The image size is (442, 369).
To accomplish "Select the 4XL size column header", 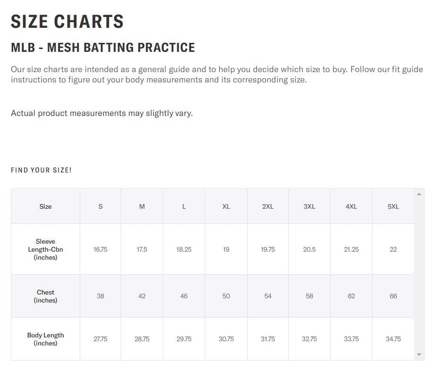I will click(x=351, y=206).
